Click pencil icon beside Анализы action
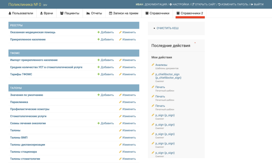Viewport: 272px width, 163px height. [x=153, y=65]
